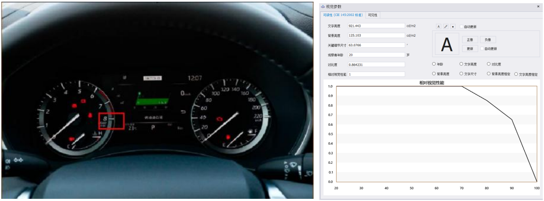Choose the 背景亮度恒定 radio option
The height and width of the screenshot is (201, 544).
[489, 74]
